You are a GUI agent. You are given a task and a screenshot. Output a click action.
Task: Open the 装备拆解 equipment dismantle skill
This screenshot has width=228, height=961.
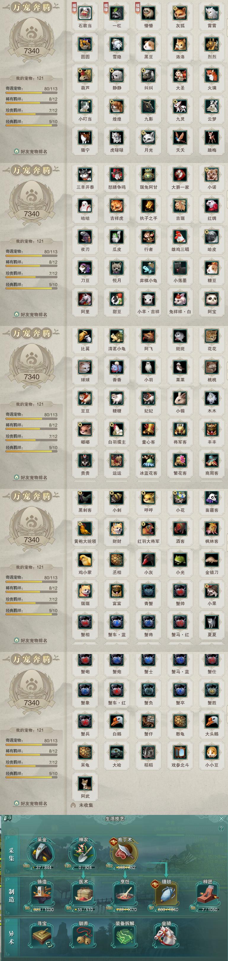point(124,936)
